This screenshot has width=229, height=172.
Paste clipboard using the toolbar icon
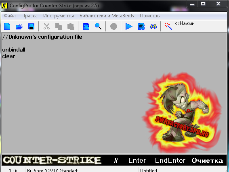[71, 27]
